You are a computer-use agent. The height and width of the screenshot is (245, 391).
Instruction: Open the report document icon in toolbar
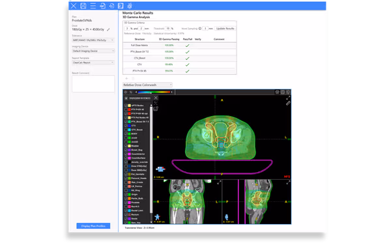point(121,6)
